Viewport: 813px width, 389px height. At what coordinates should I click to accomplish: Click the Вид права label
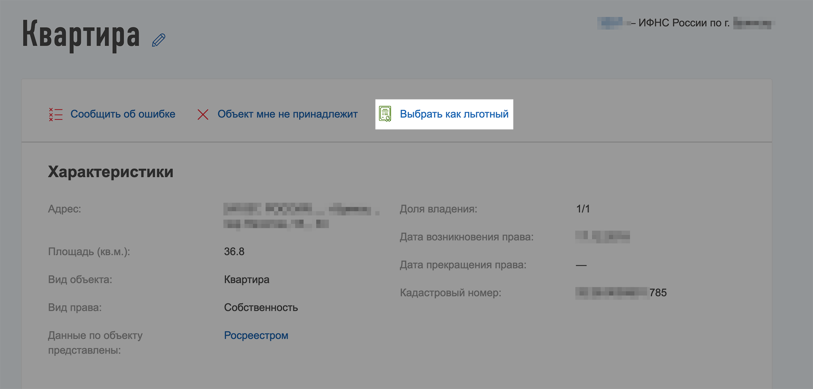(x=75, y=308)
